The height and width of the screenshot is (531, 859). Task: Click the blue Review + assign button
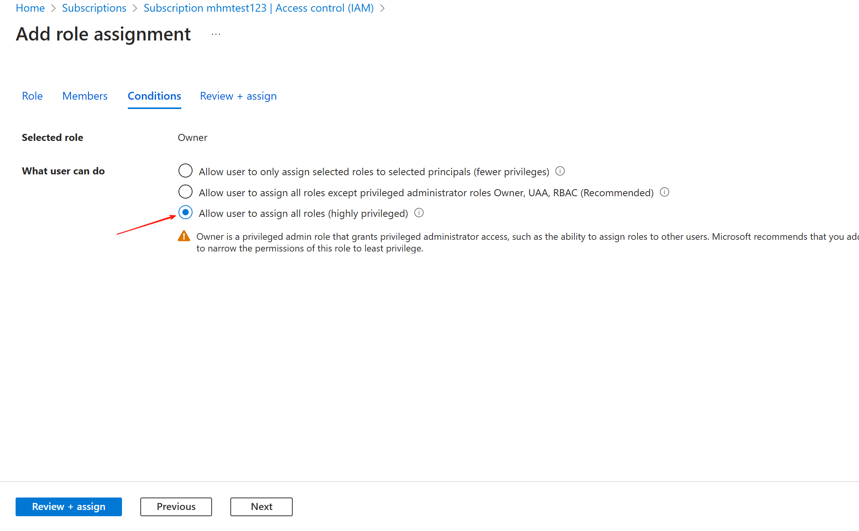point(69,506)
